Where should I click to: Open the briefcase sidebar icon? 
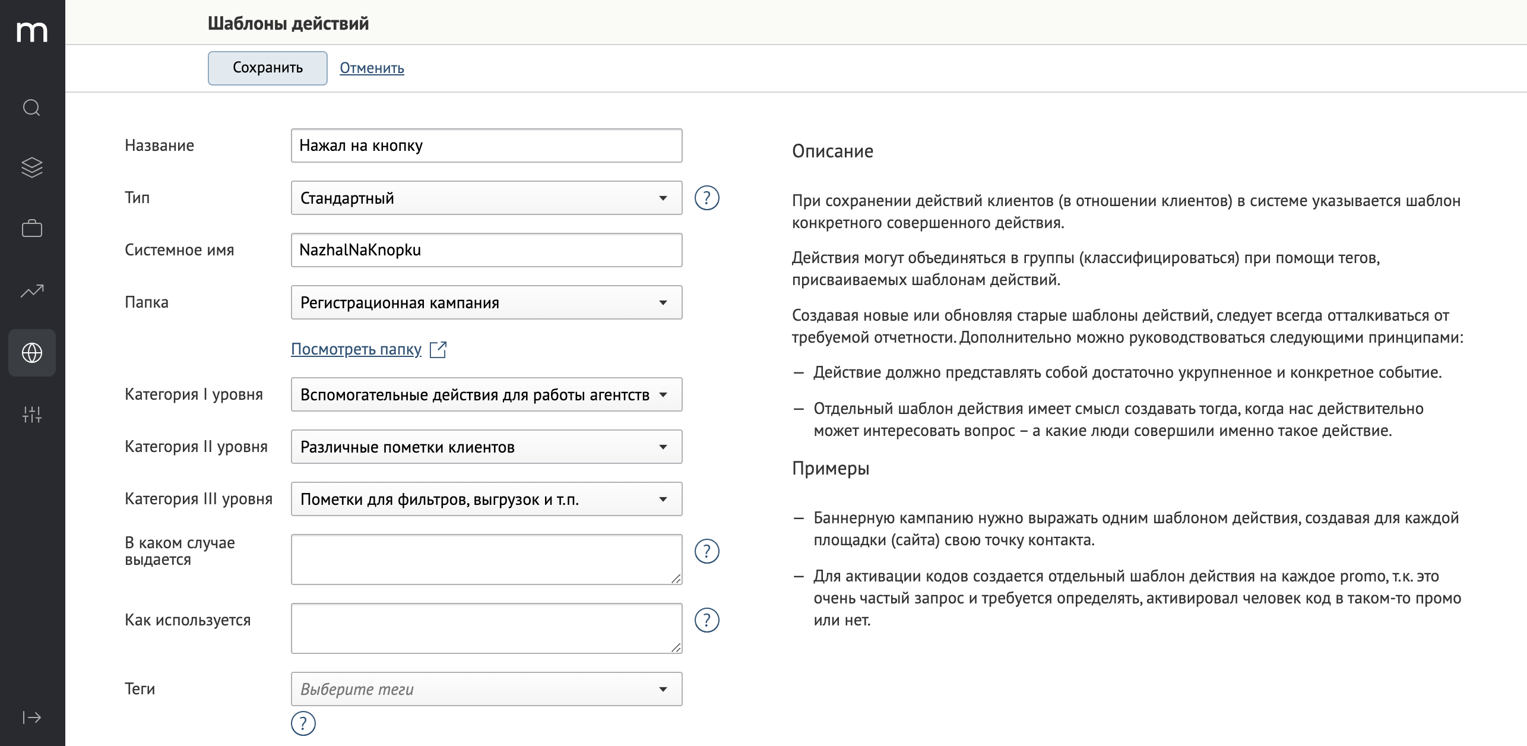click(32, 228)
